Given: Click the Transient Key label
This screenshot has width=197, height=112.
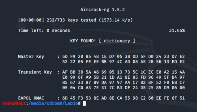Looking at the screenshot, I should click(35, 72).
